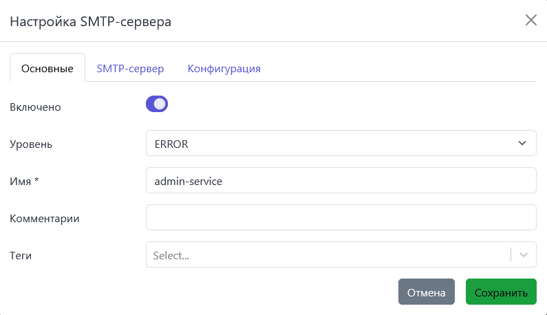
Task: Toggle the Включено switch off
Action: (157, 105)
